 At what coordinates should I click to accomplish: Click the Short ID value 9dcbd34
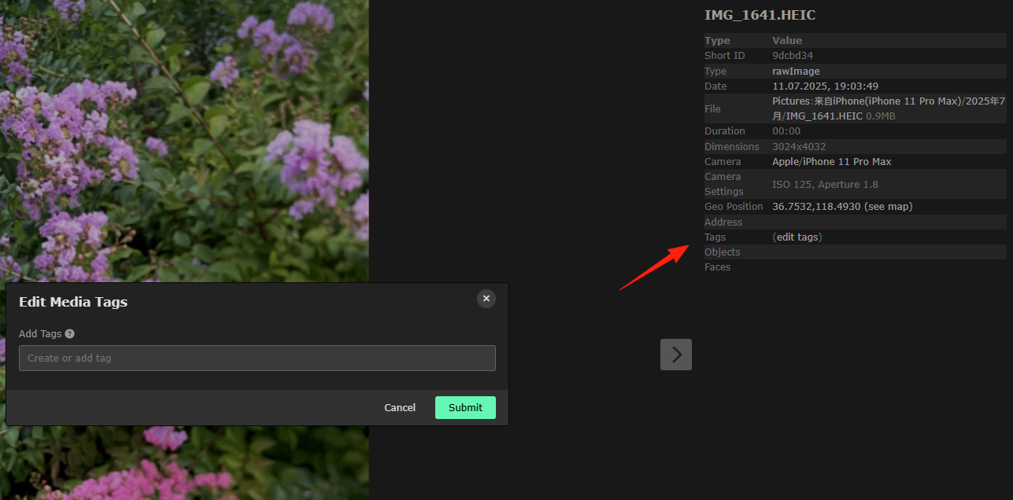pyautogui.click(x=793, y=56)
